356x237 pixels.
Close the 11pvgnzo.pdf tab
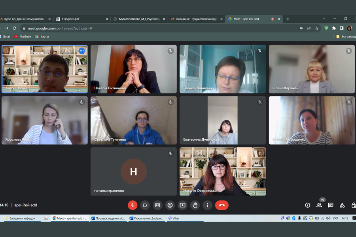pos(107,19)
